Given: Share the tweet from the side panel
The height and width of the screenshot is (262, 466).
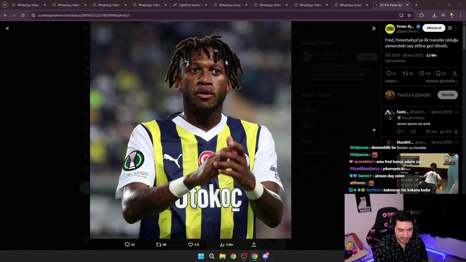Looking at the screenshot, I should (x=455, y=74).
